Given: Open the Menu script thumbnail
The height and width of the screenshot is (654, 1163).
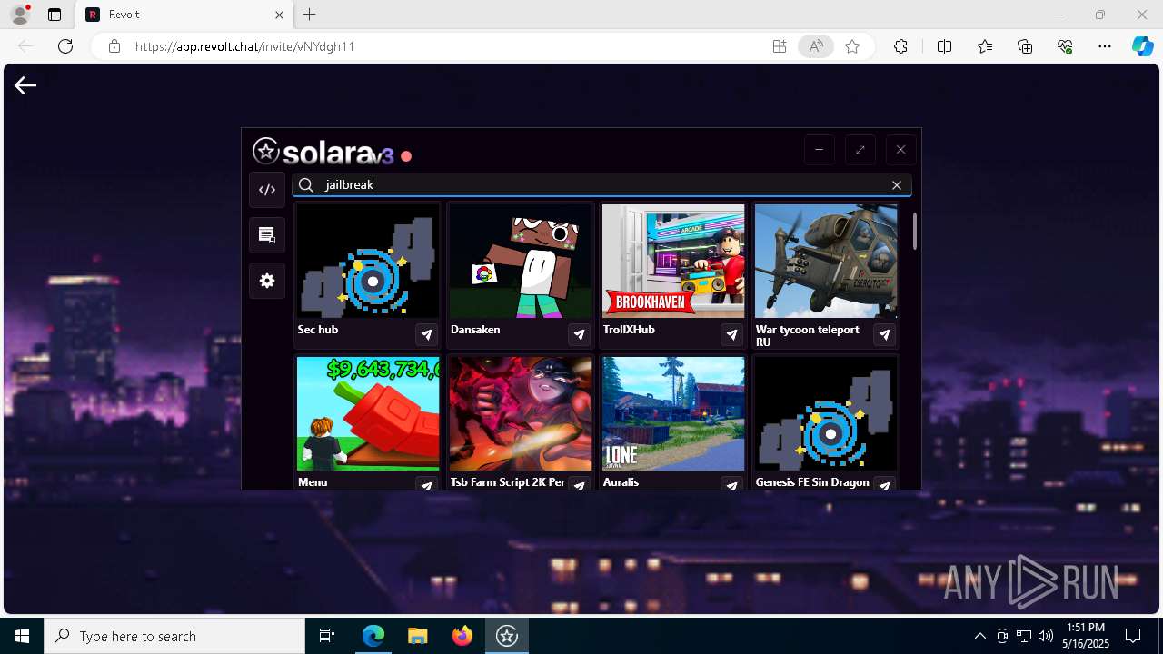Looking at the screenshot, I should (368, 413).
